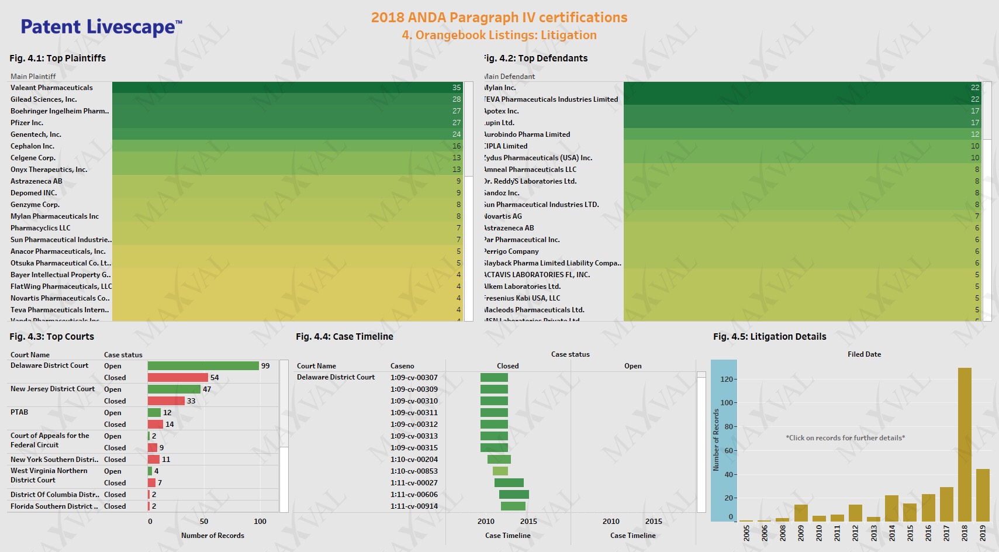Click Cephalon Inc. plaintiff entry
The height and width of the screenshot is (552, 999).
[236, 146]
